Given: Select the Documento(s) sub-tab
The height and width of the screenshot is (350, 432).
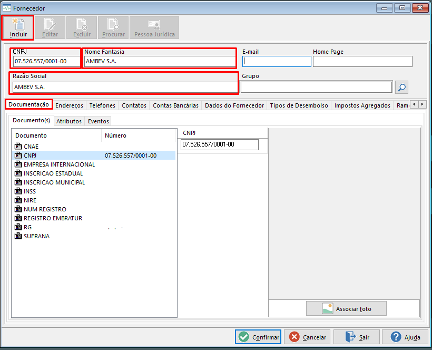Looking at the screenshot, I should pyautogui.click(x=32, y=120).
